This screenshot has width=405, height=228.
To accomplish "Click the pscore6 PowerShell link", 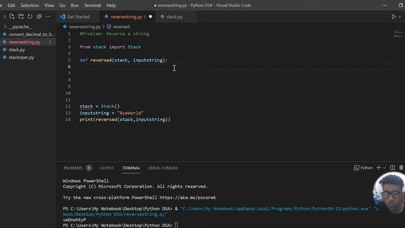I will pos(187,198).
